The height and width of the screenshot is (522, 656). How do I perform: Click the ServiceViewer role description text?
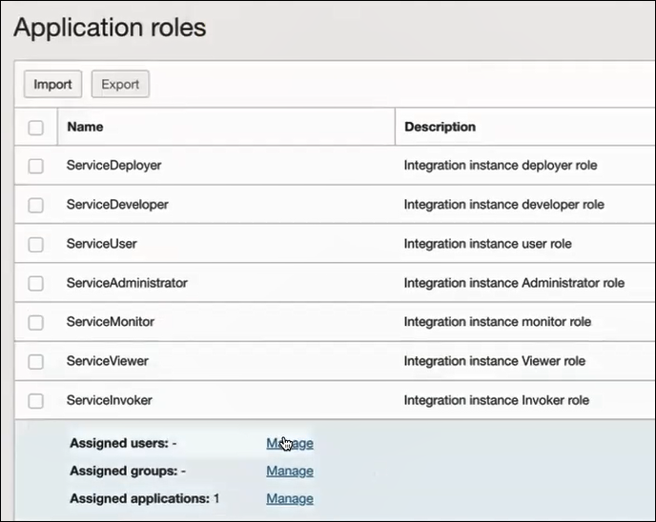[x=494, y=361]
